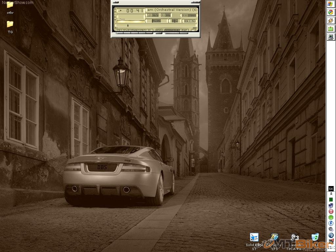Launch Winamp from the quick launch bar
Screen dimensions: 336x252
331,21
